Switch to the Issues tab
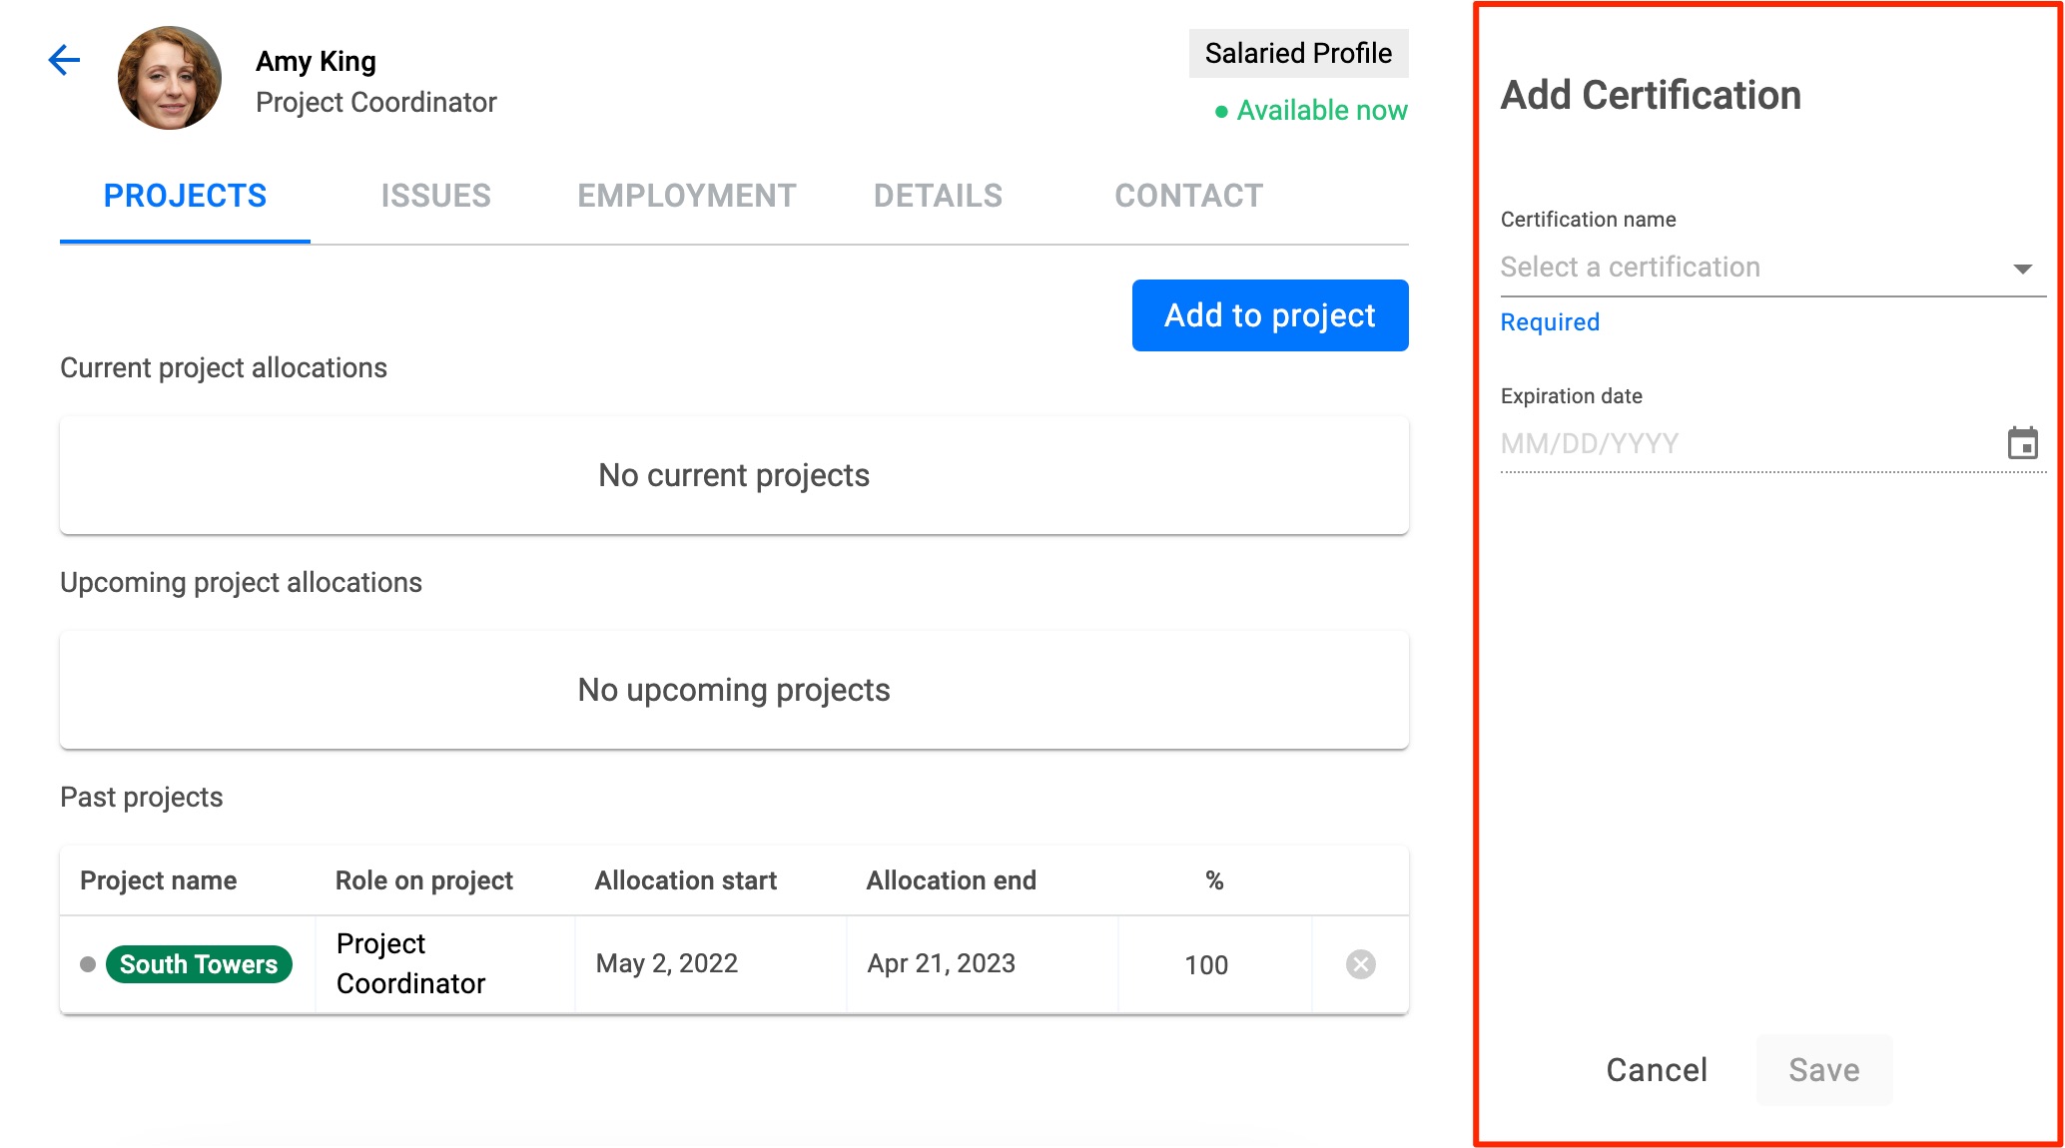This screenshot has height=1148, width=2065. point(435,196)
